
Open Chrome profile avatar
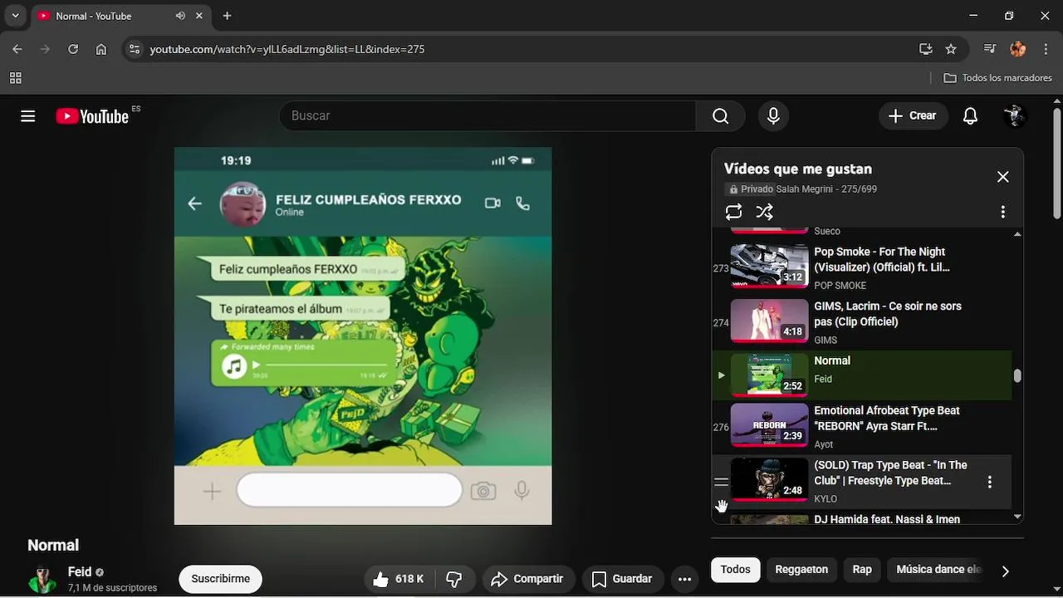1017,49
